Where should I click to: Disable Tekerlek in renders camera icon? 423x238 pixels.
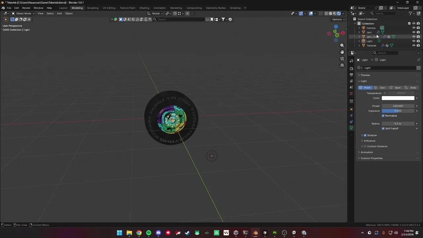(x=418, y=45)
